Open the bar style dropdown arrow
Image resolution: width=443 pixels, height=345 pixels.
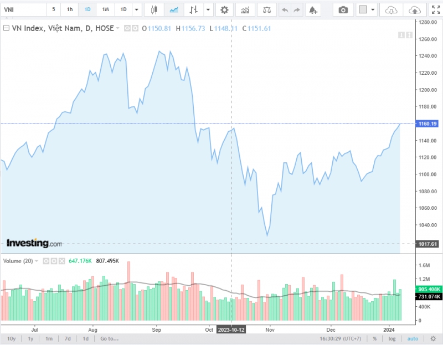tap(208, 10)
